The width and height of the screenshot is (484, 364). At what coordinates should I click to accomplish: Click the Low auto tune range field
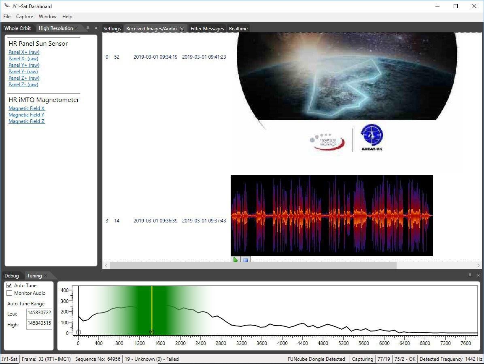(39, 313)
